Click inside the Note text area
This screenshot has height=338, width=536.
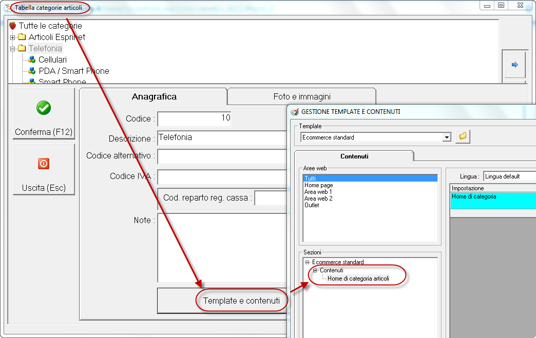tap(222, 248)
